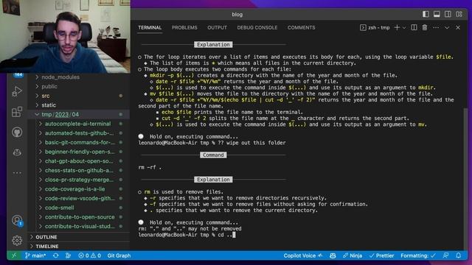
Task: Click the terminal panel scrollbar
Action: pos(465,180)
